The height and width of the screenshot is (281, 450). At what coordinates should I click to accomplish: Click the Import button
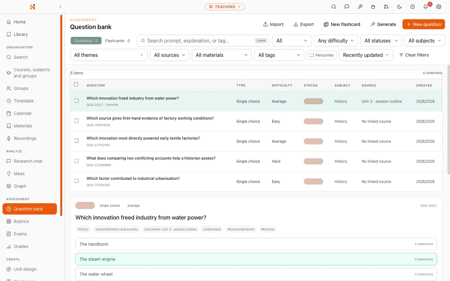(273, 24)
